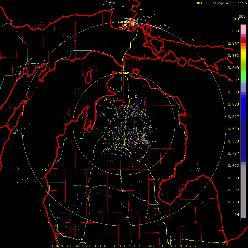Click the NEXLAB-College of DuPage credit text
The height and width of the screenshot is (248, 248).
(220, 3)
